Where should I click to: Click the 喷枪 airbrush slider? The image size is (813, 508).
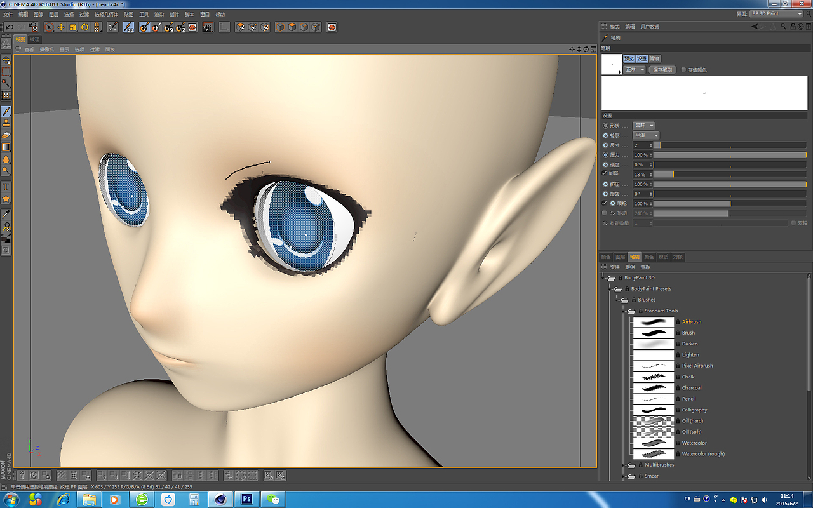[730, 203]
